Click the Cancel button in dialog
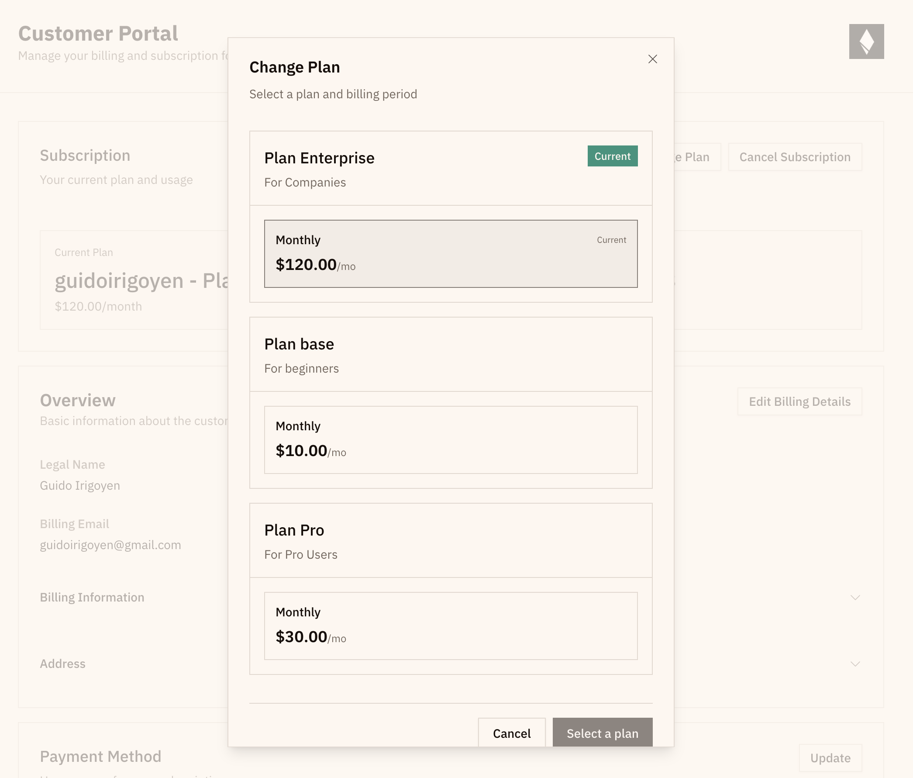The height and width of the screenshot is (778, 913). (x=511, y=733)
